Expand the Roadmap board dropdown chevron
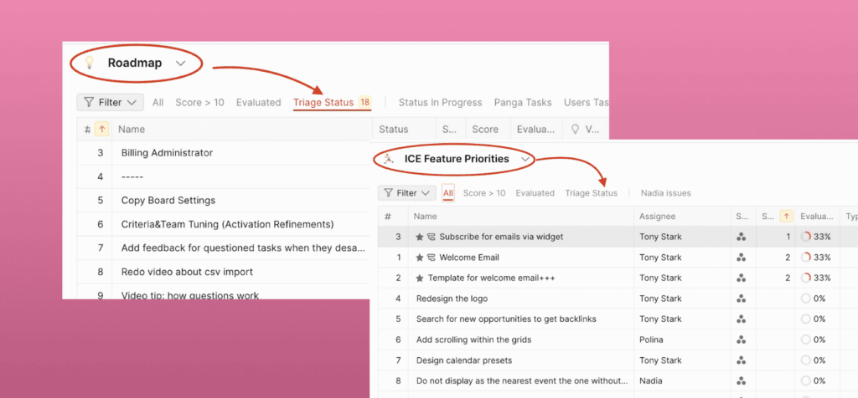 click(181, 64)
